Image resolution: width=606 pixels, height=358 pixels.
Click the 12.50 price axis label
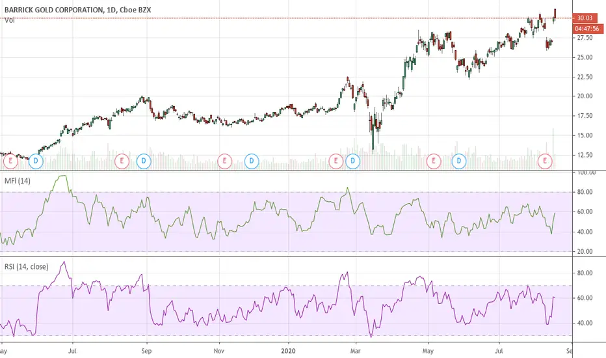[x=585, y=155]
